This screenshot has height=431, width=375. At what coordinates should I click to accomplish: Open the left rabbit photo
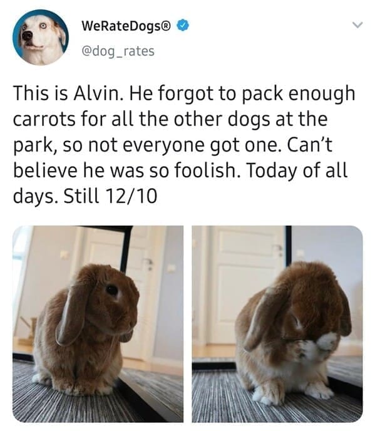point(98,324)
